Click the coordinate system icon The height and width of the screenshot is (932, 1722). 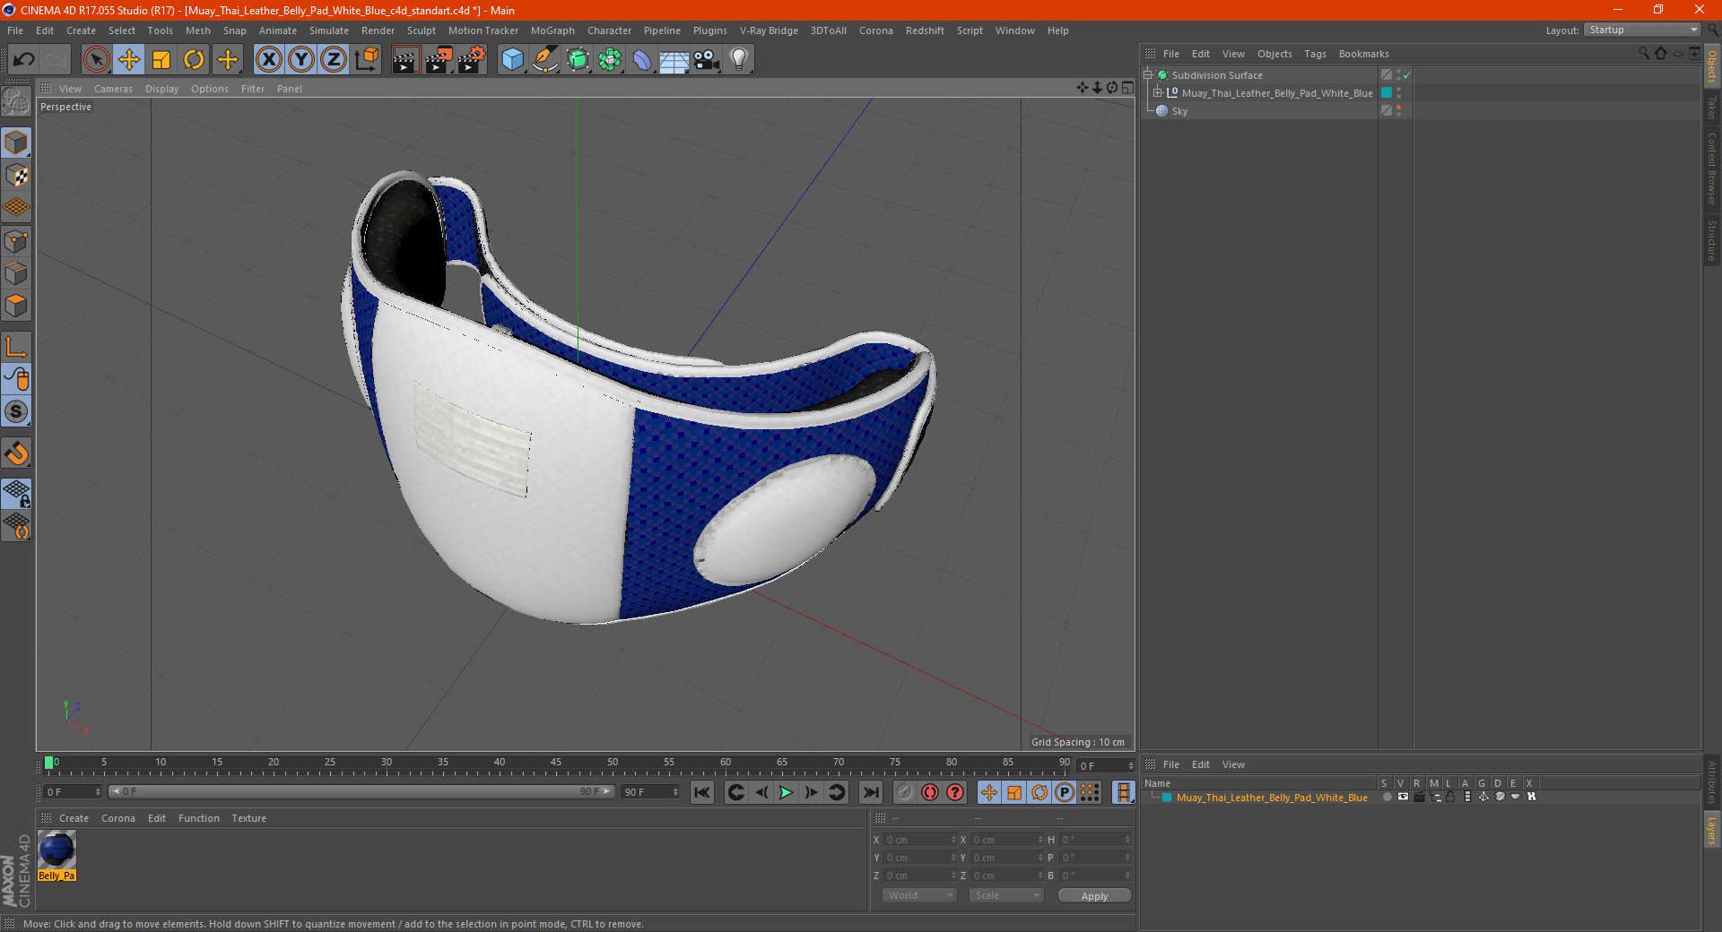pyautogui.click(x=366, y=60)
